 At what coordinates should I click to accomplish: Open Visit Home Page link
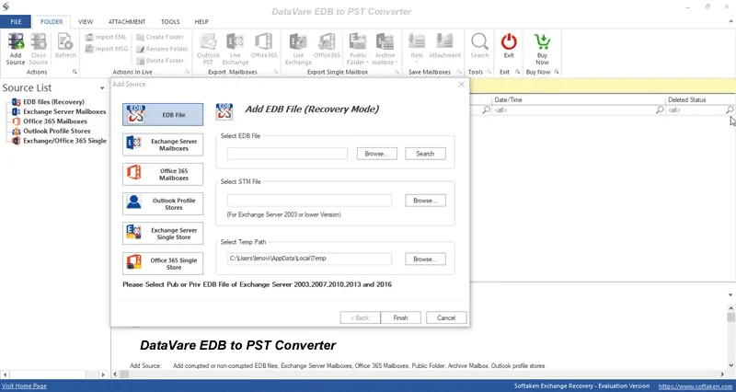(x=25, y=386)
